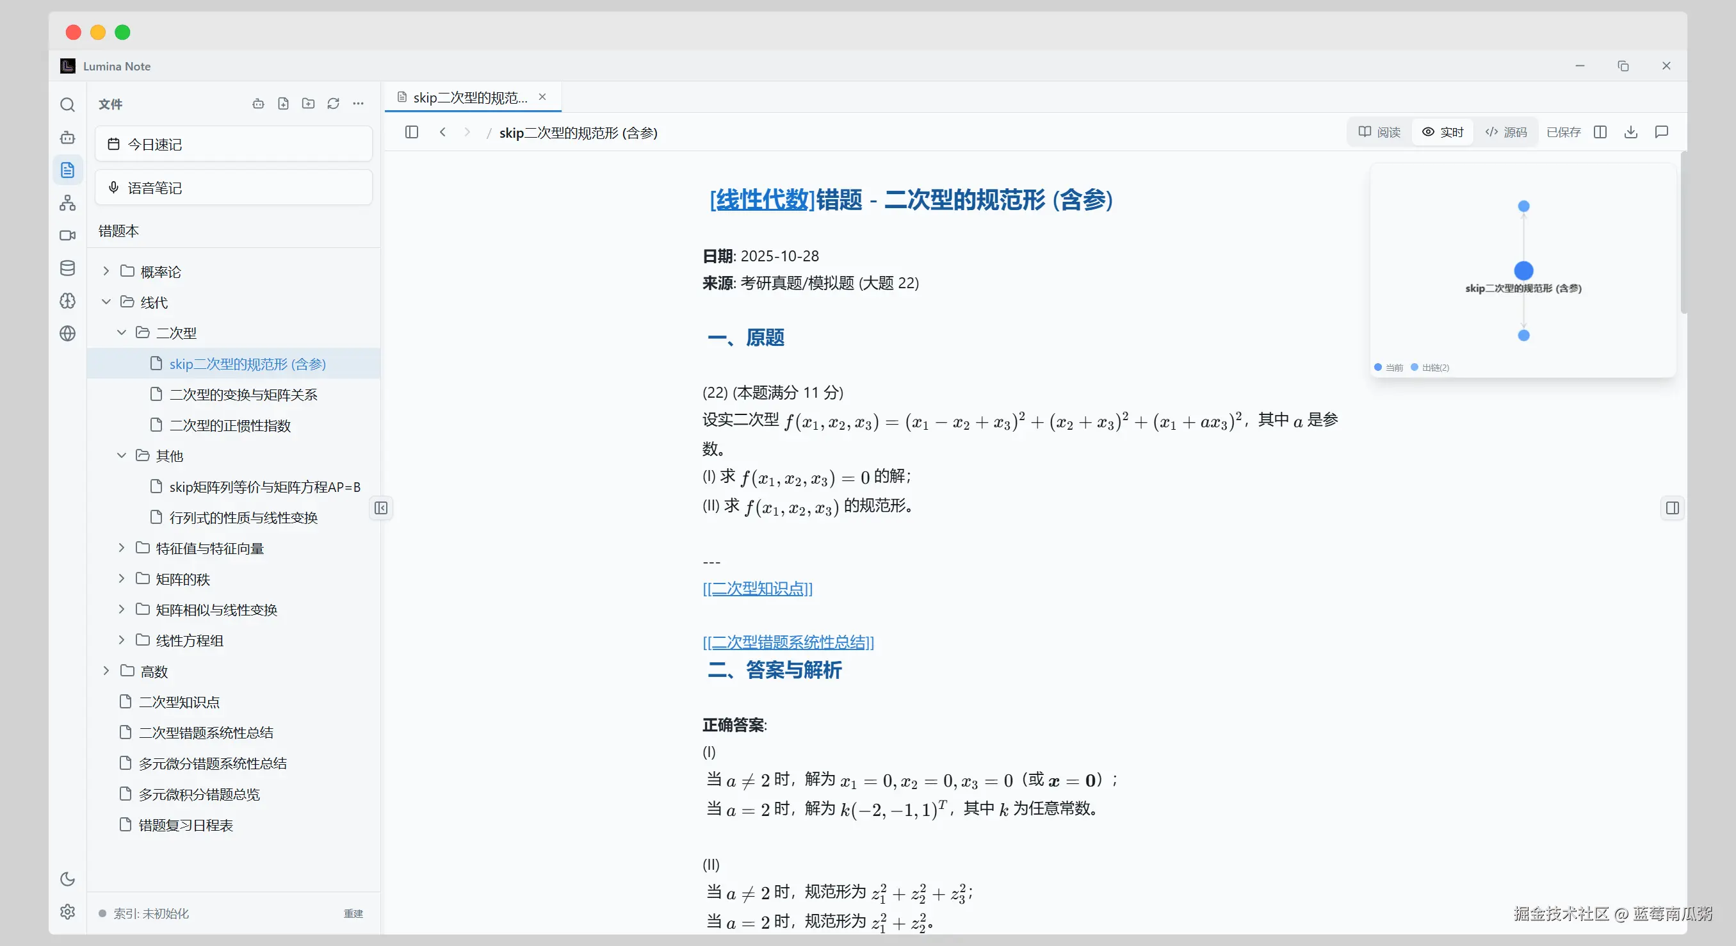Click the download/export icon in toolbar

tap(1630, 132)
